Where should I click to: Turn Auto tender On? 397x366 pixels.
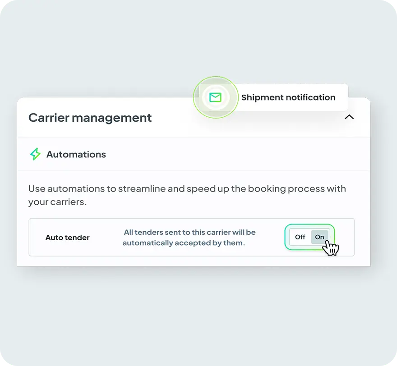tap(320, 237)
